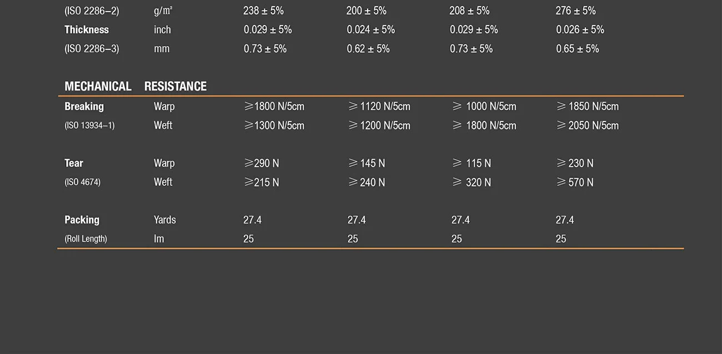Click the ISO 13934-1 standard reference
The height and width of the screenshot is (354, 722).
pyautogui.click(x=89, y=126)
